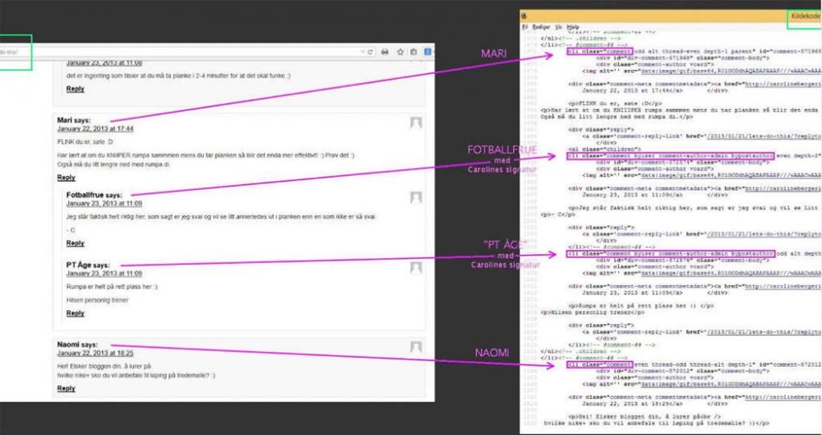
Task: Click the "PT Åge says:" author name
Action: pos(88,266)
